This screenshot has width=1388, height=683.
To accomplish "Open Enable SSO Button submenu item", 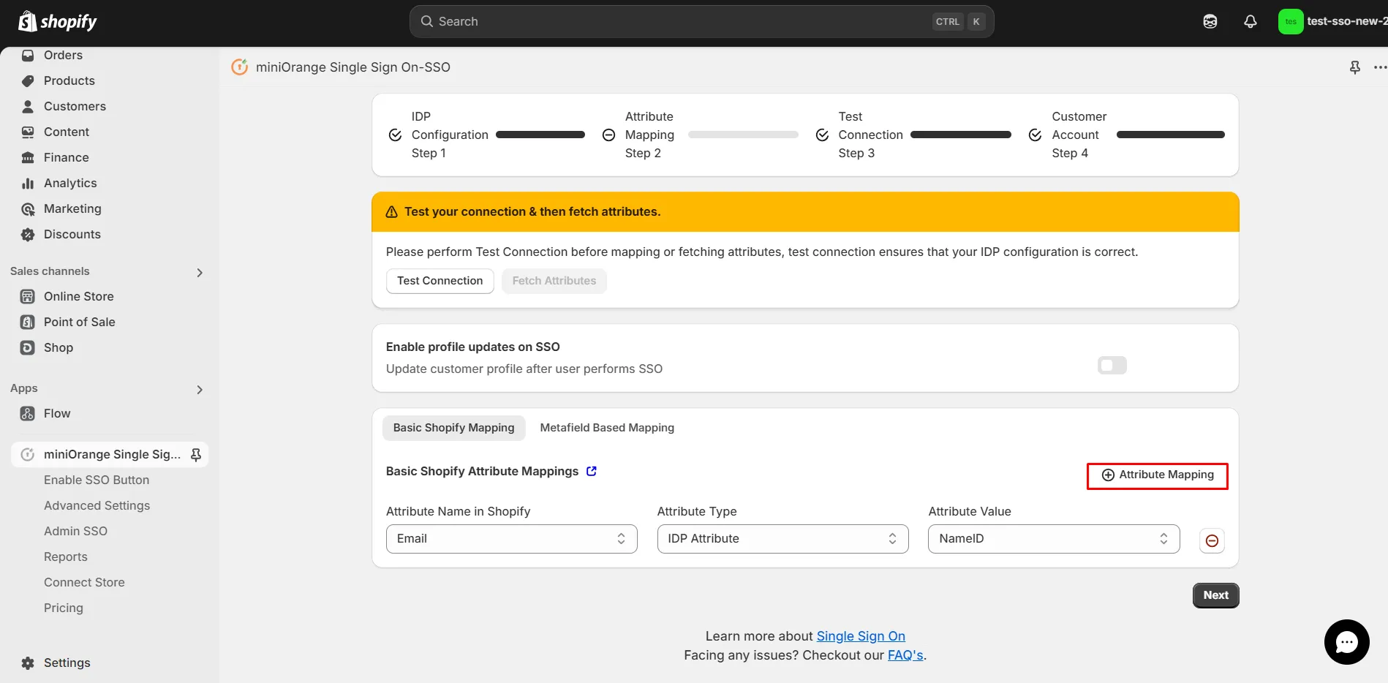I will click(97, 480).
